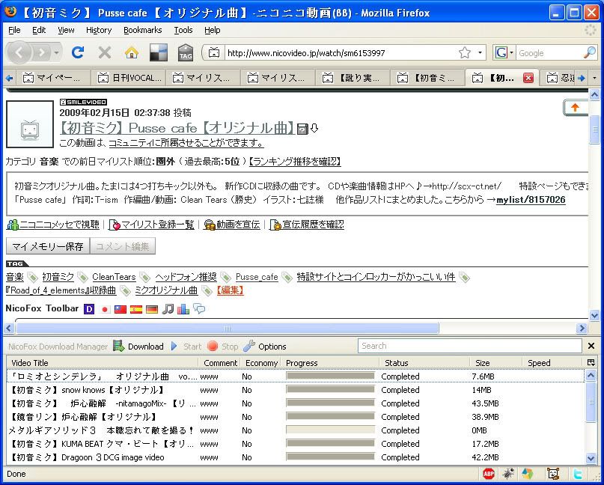Click the Spain flag icon in NicoFox Toolbar
604x485 pixels.
(135, 309)
